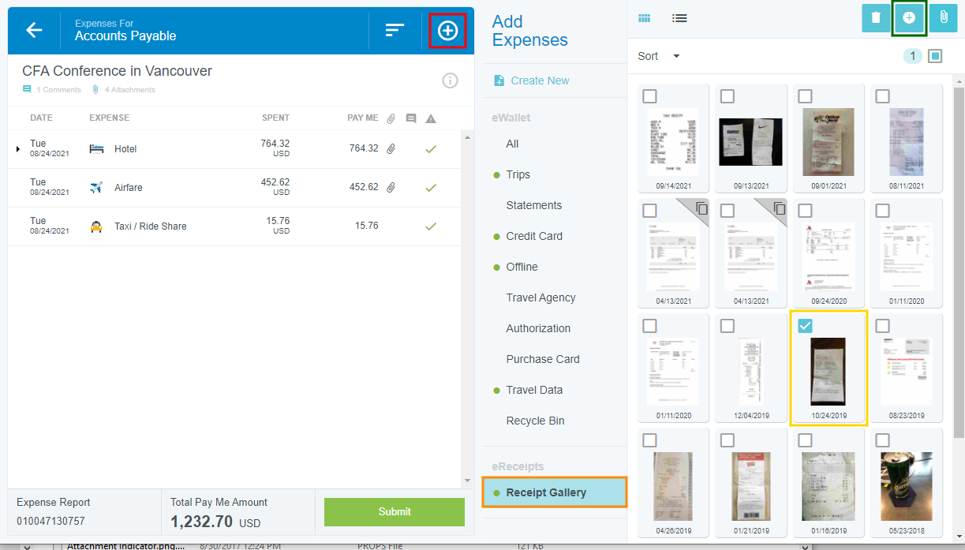Select Credit Card in eWallet menu

coord(534,236)
